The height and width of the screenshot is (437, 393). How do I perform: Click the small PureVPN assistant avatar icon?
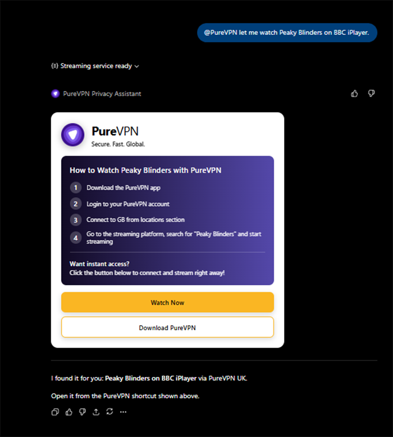pyautogui.click(x=56, y=94)
